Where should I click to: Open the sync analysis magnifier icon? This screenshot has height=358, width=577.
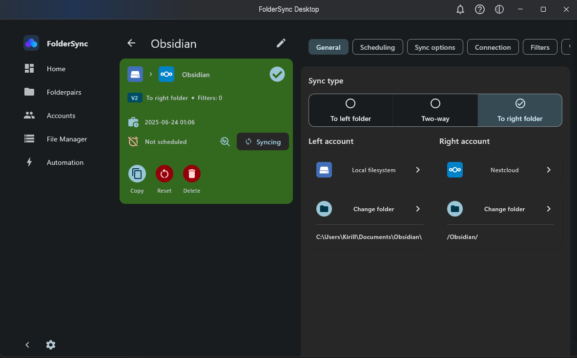tap(225, 141)
